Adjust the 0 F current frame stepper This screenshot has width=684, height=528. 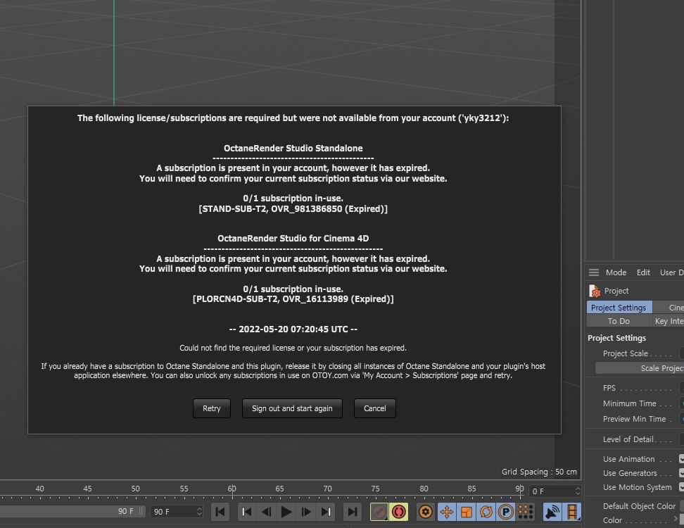point(578,491)
